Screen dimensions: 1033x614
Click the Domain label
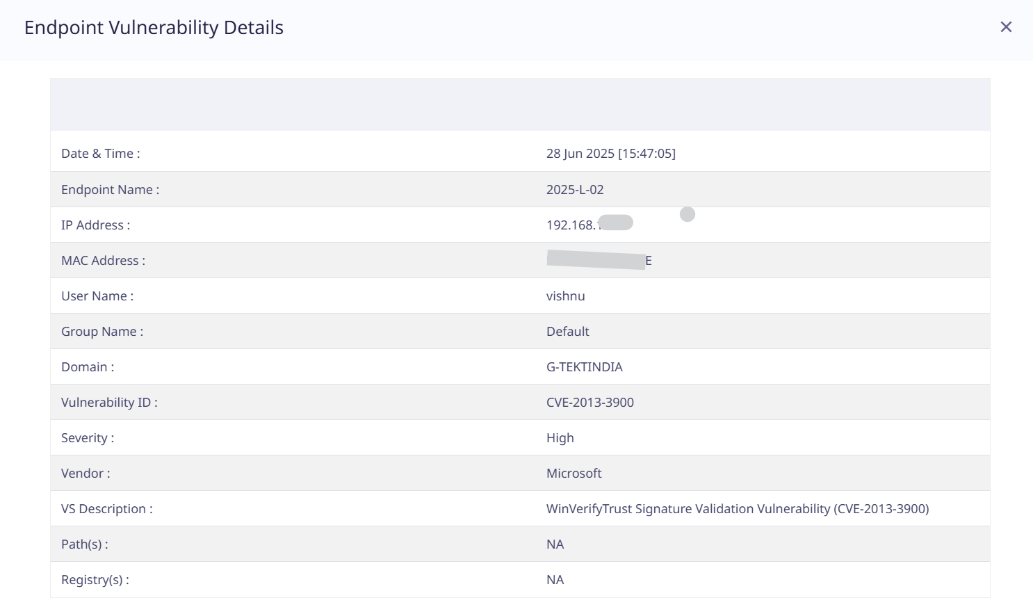click(x=88, y=367)
